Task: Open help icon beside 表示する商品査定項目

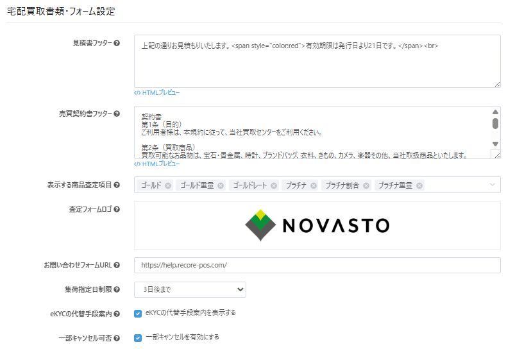Action: pyautogui.click(x=117, y=185)
